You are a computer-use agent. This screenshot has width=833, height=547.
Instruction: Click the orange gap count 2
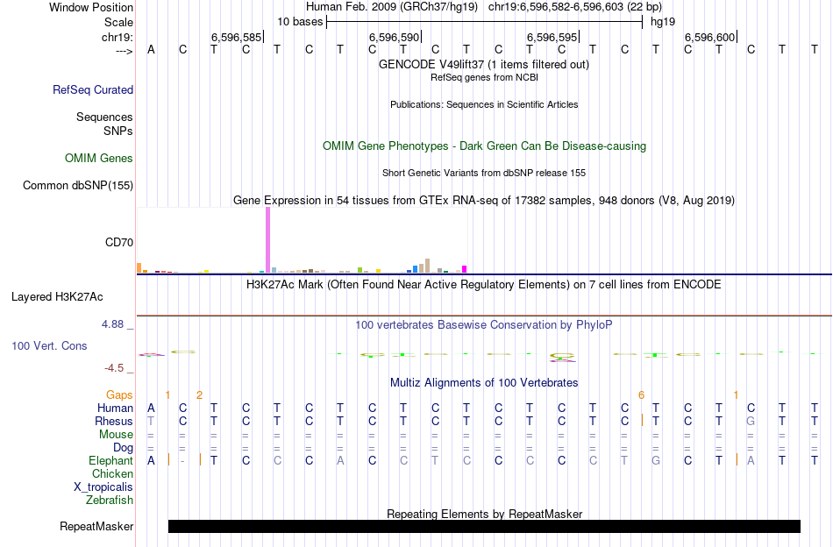(x=199, y=395)
